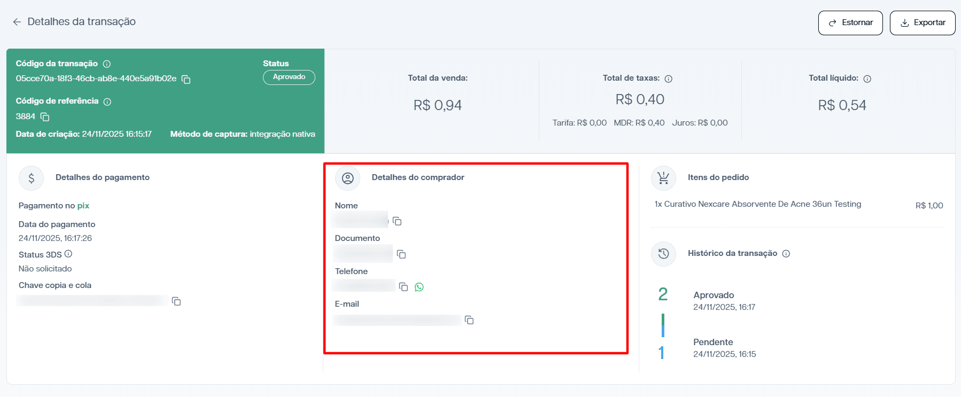Copy the buyer's document number
Screen dimensions: 961x397
401,254
